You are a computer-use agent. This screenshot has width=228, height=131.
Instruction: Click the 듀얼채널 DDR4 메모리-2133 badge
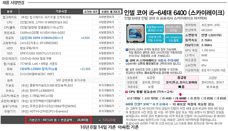coord(155,29)
